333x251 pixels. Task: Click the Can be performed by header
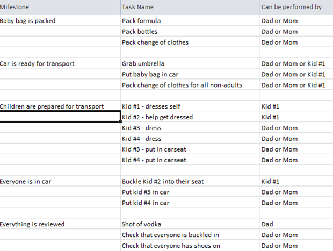click(x=295, y=8)
